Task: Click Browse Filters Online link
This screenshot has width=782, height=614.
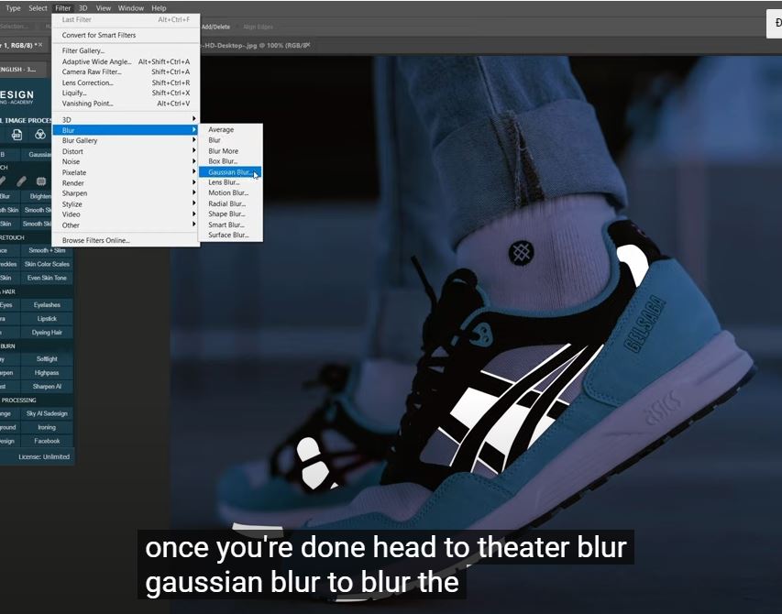Action: pyautogui.click(x=96, y=241)
